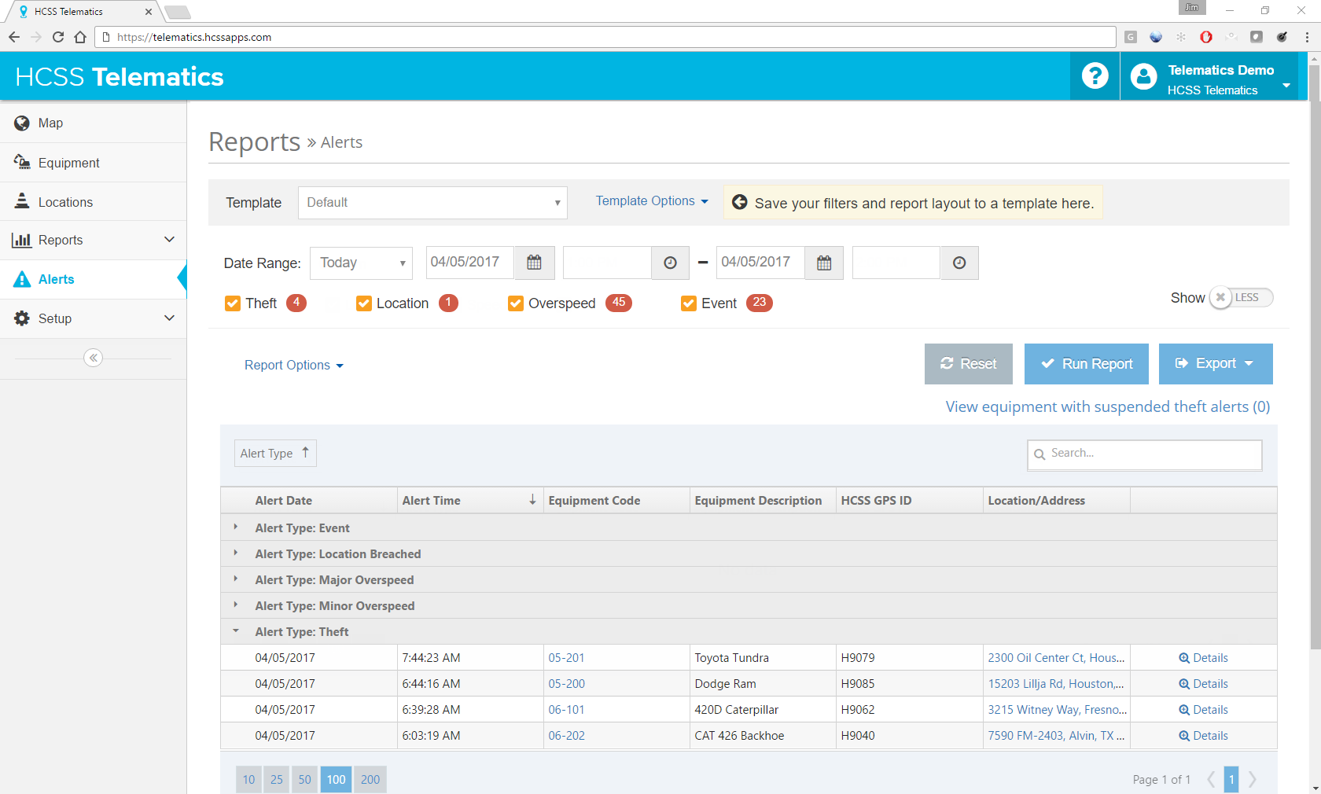The image size is (1321, 794).
Task: Go to browser home page
Action: tap(80, 37)
